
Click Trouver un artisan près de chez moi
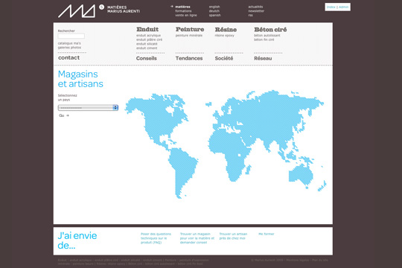coord(233,236)
